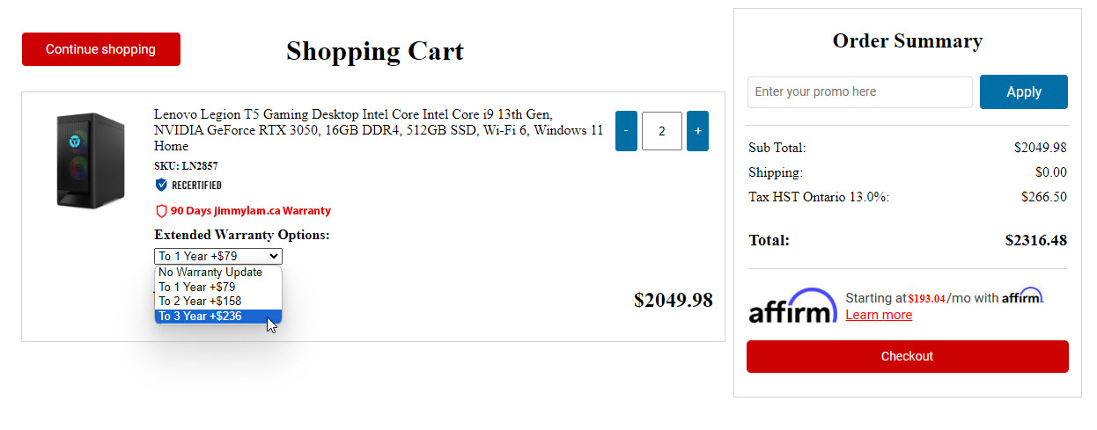This screenshot has width=1097, height=430.
Task: Click the 90 Days jimmylam.ca Warranty text
Action: (251, 211)
